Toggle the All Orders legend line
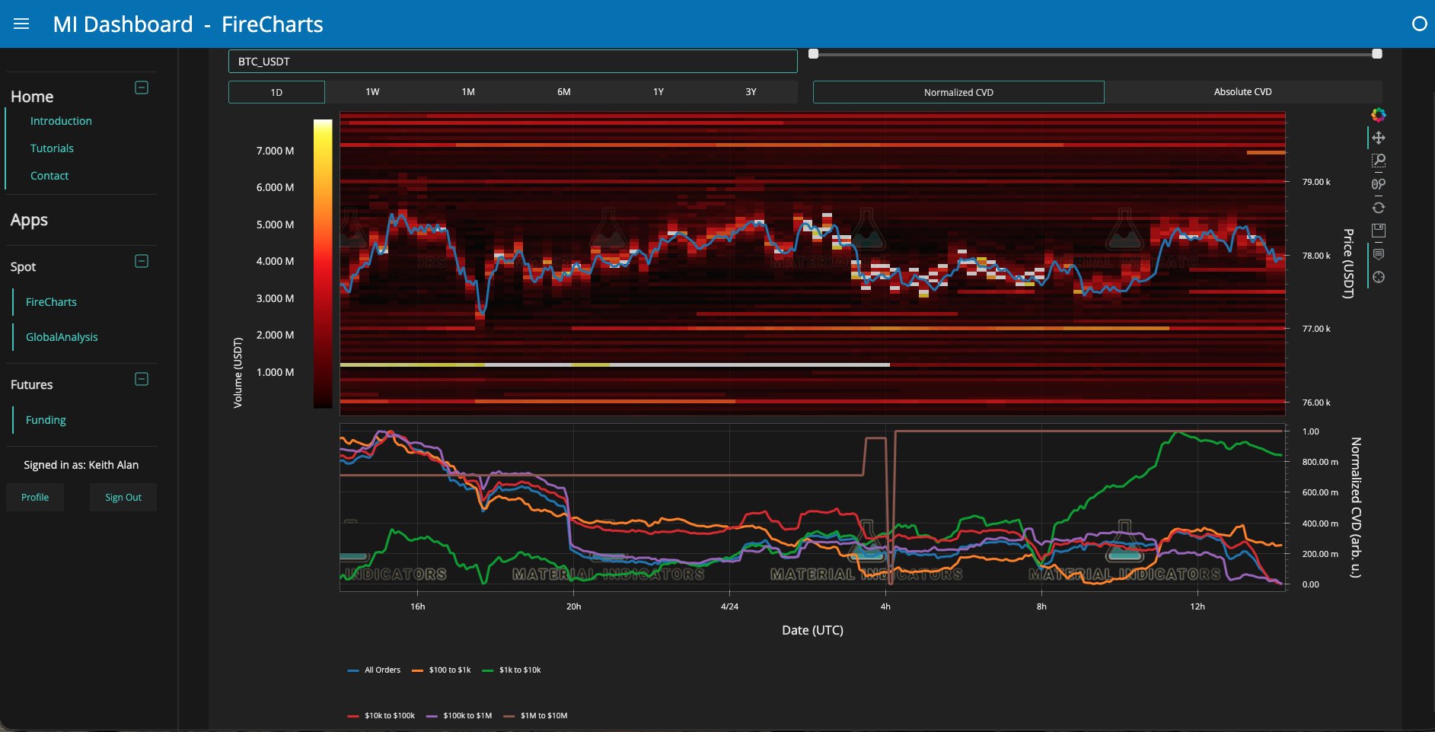The height and width of the screenshot is (732, 1435). click(x=374, y=670)
